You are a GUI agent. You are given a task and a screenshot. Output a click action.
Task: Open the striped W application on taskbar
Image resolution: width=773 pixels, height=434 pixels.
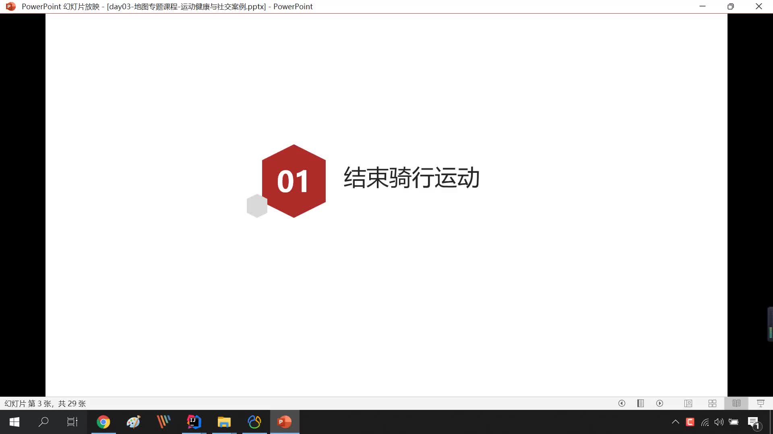coord(164,422)
